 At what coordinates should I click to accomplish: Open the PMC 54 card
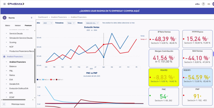tap(164, 97)
